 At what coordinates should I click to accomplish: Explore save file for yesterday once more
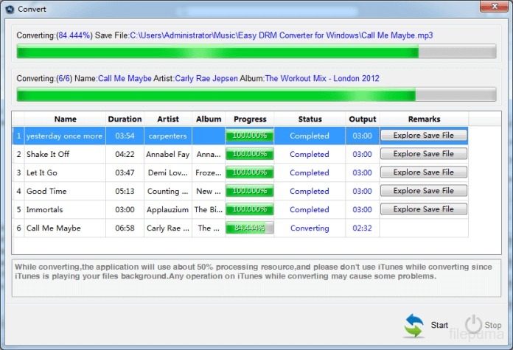click(x=423, y=136)
